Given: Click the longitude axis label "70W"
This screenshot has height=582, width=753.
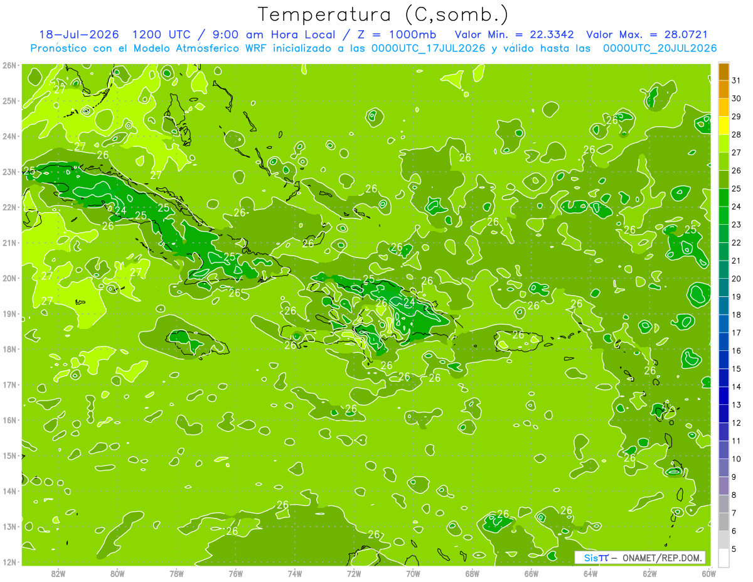Looking at the screenshot, I should (x=413, y=573).
